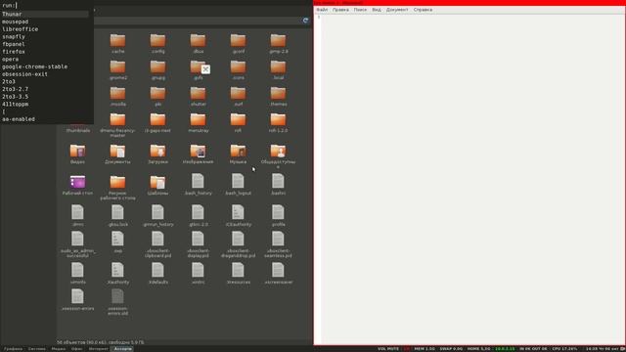626x352 pixels.
Task: Choose firefox in dmenu list
Action: (x=14, y=52)
